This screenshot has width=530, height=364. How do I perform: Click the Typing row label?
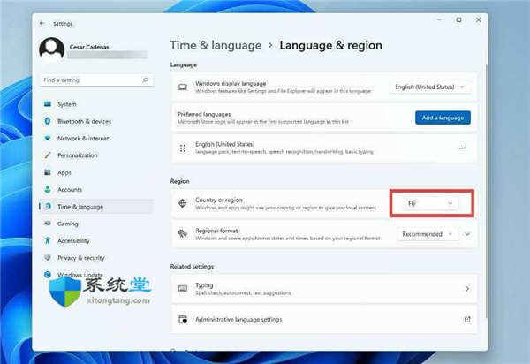[204, 285]
